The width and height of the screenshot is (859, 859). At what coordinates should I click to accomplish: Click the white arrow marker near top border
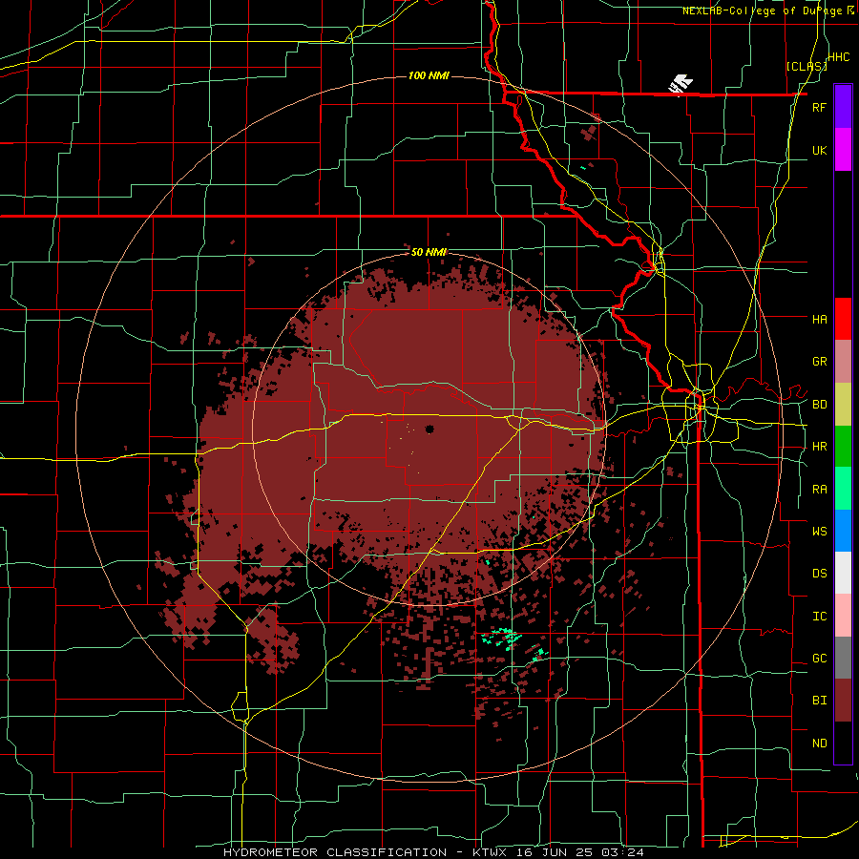pos(680,84)
